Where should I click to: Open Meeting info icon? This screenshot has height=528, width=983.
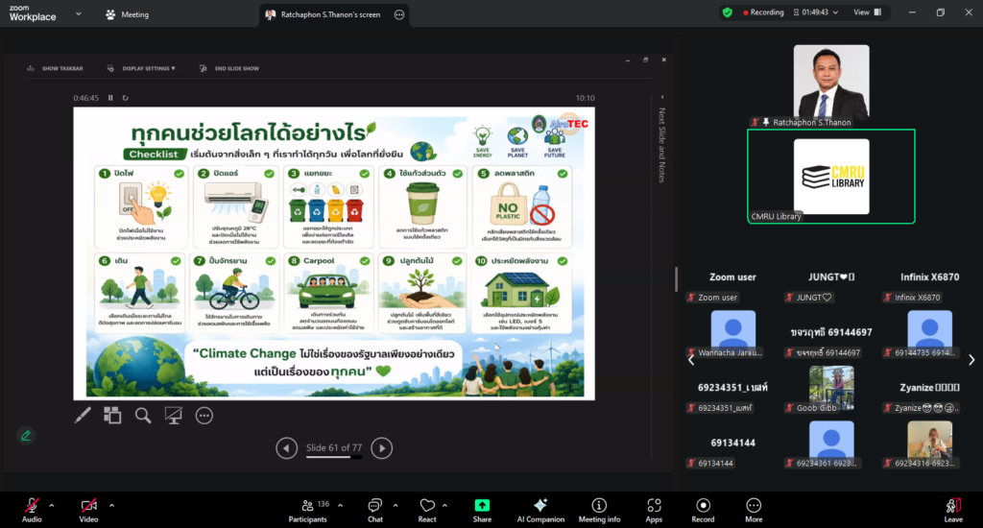click(x=599, y=505)
